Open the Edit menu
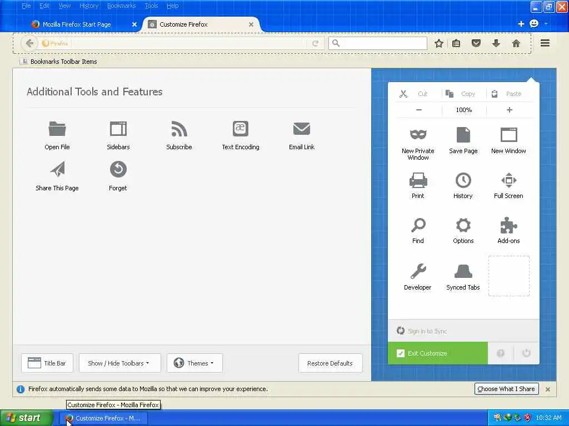 pyautogui.click(x=44, y=6)
